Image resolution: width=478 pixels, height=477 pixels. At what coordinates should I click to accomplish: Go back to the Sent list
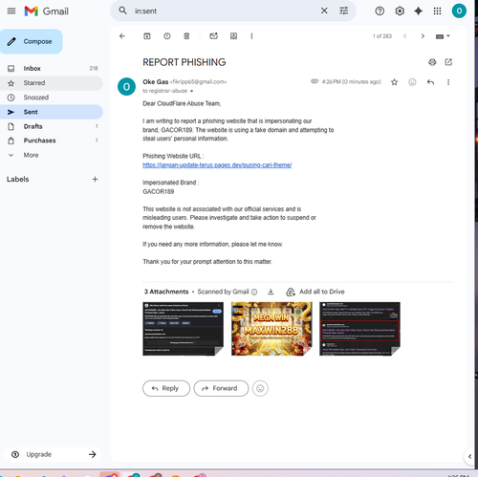click(122, 36)
